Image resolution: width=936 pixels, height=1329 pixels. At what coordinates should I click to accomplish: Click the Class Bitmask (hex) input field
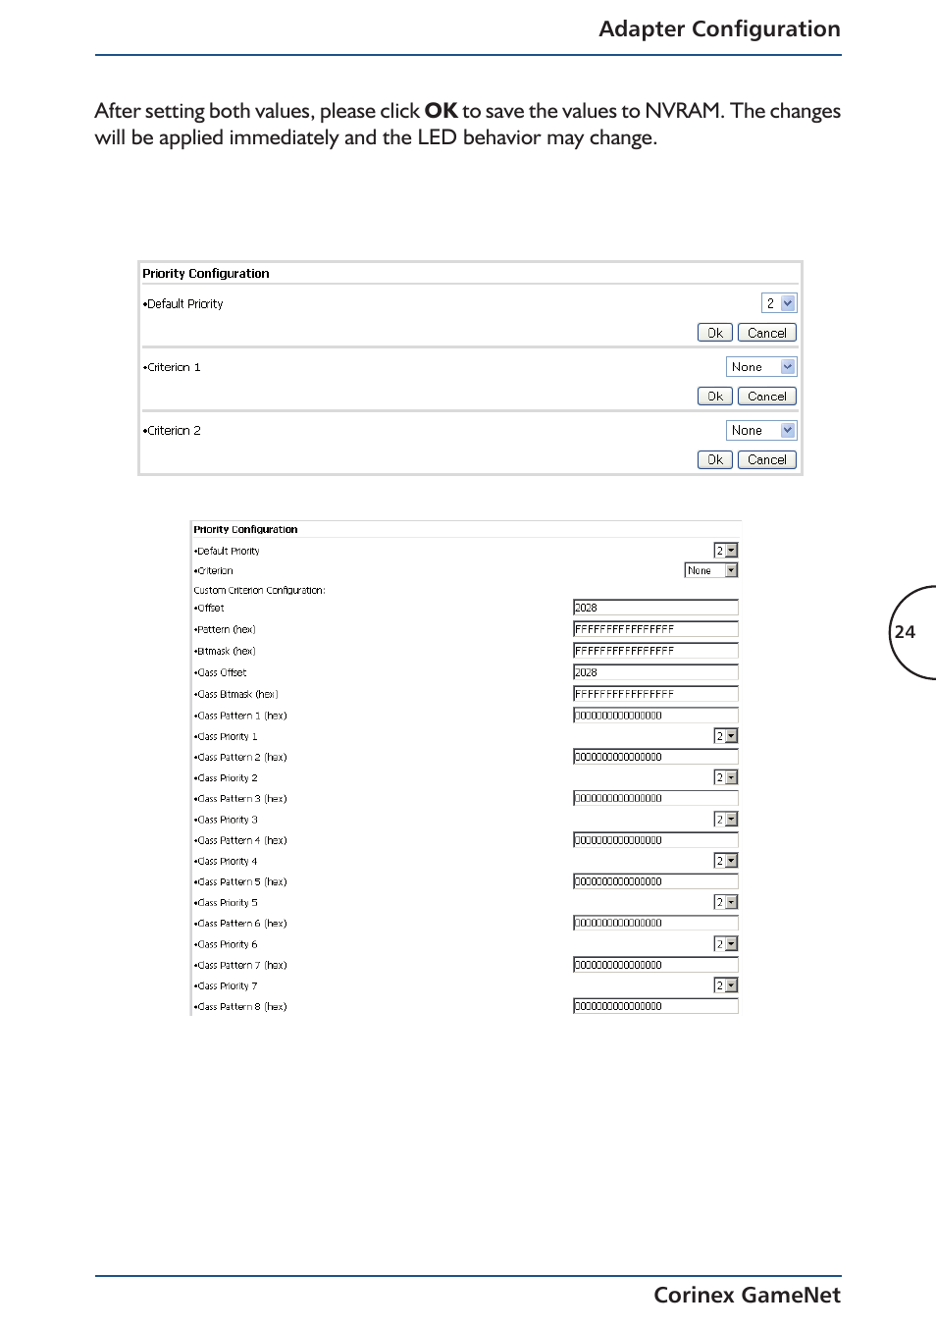[x=655, y=694]
